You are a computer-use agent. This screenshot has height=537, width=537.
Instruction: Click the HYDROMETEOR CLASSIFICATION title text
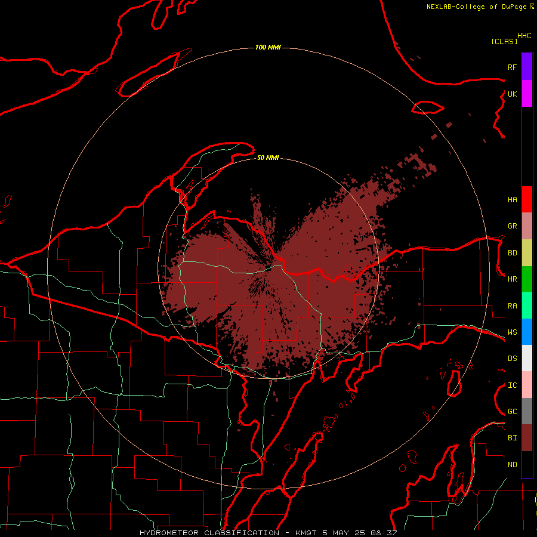tap(209, 533)
